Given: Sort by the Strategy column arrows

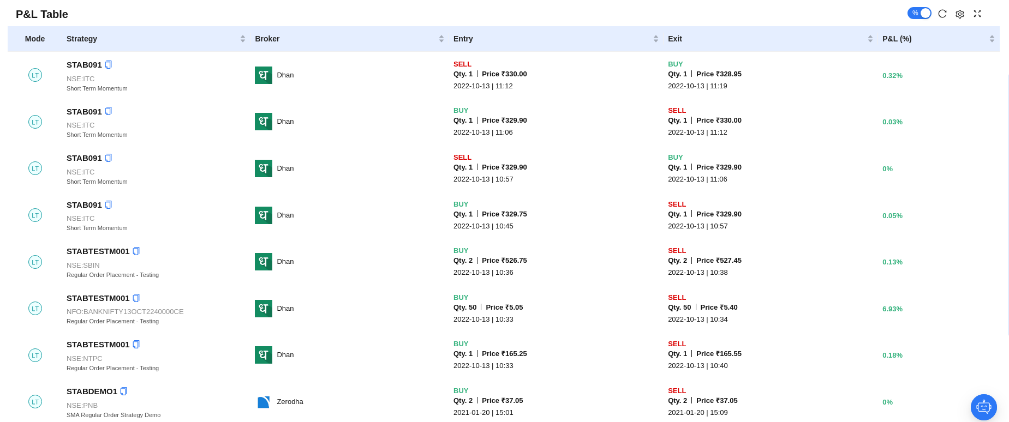Looking at the screenshot, I should (x=243, y=39).
